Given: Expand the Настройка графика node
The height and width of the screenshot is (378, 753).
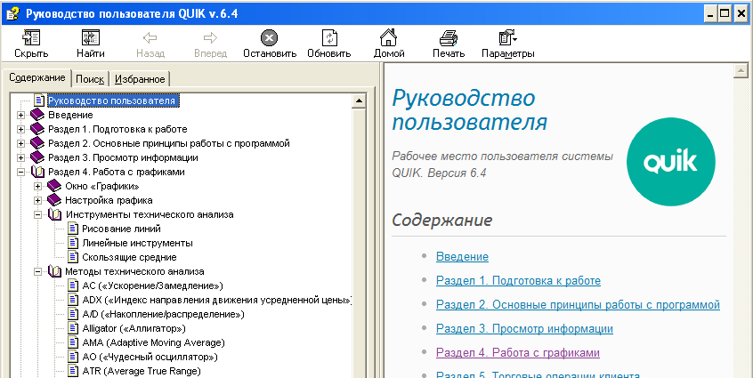Looking at the screenshot, I should [38, 200].
